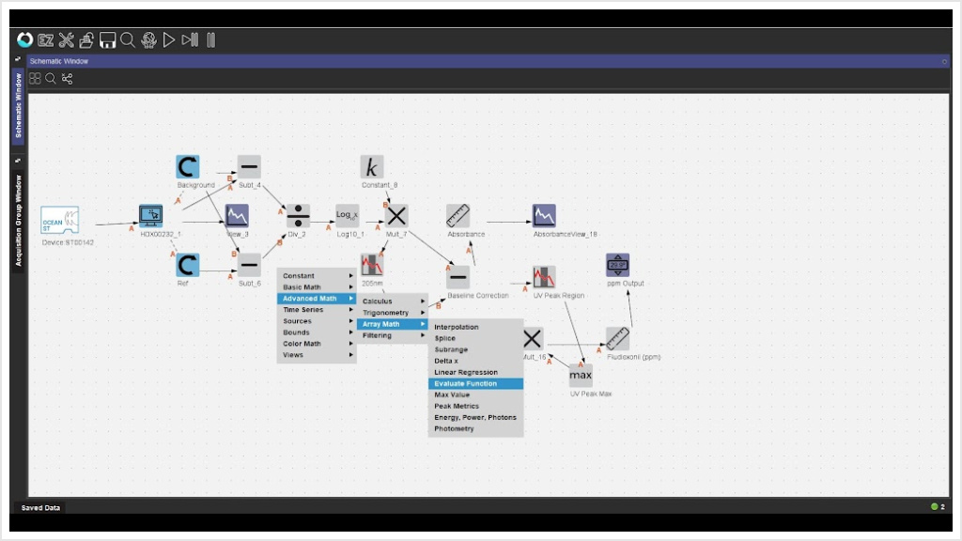Click the globe icon in the top toolbar
The height and width of the screenshot is (541, 962).
tap(148, 39)
